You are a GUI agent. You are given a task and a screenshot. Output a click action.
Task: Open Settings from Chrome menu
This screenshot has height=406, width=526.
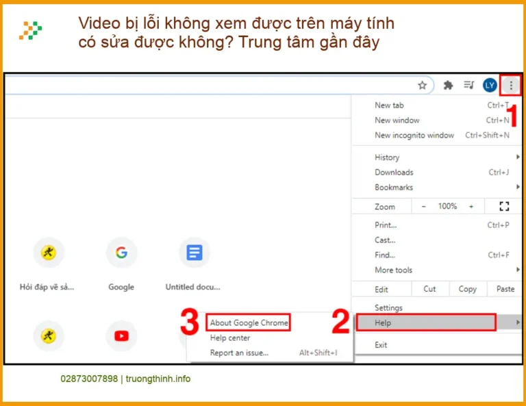point(437,308)
